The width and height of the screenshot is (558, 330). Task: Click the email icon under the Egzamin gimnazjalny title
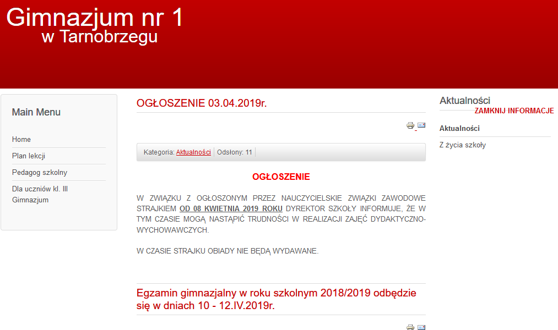421,327
